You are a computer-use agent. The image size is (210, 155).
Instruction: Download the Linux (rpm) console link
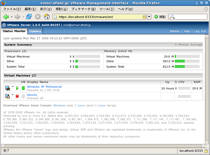coord(81,105)
